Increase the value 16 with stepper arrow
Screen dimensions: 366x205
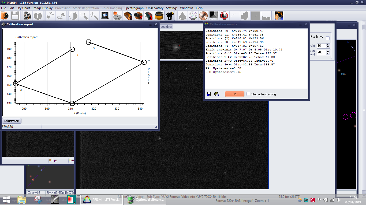pos(328,45)
